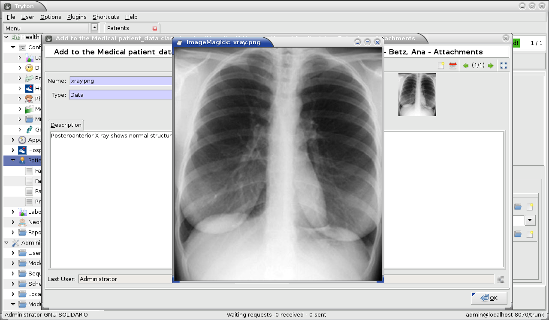Switch to the Description tab
Viewport: 549px width, 320px height.
[x=66, y=125]
